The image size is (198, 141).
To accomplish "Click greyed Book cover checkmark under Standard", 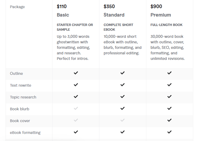I will pos(122,120).
